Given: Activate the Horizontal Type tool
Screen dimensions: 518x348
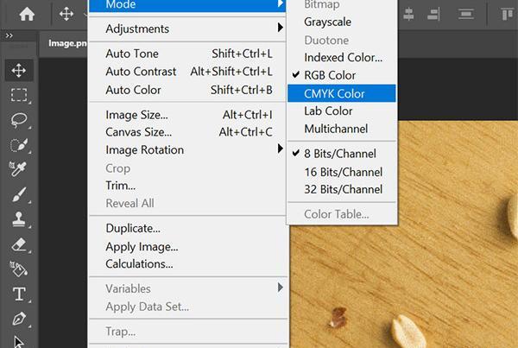Looking at the screenshot, I should [x=19, y=294].
